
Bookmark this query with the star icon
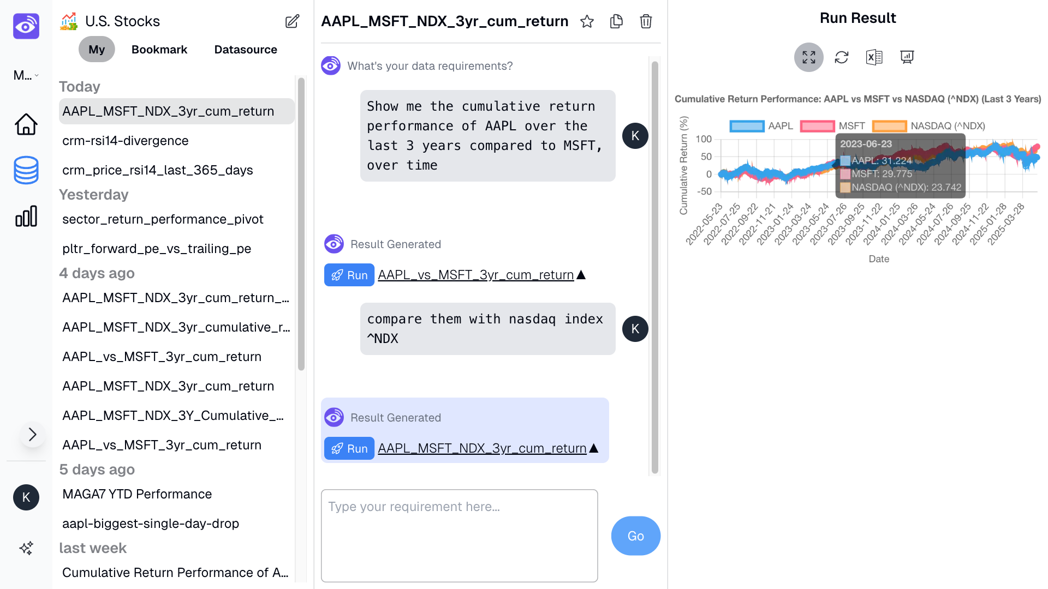[x=587, y=21]
